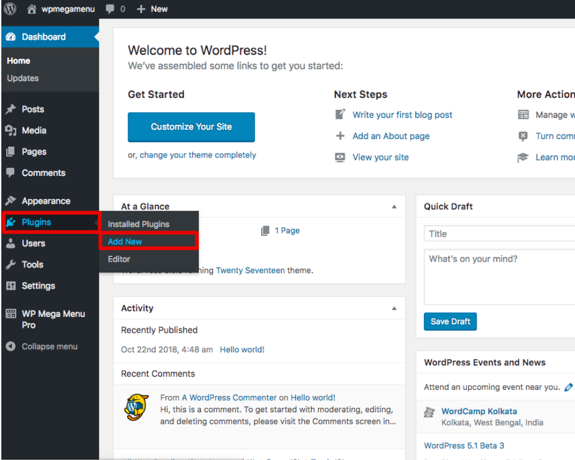Click the plus icon beside Add an About page

pos(340,136)
